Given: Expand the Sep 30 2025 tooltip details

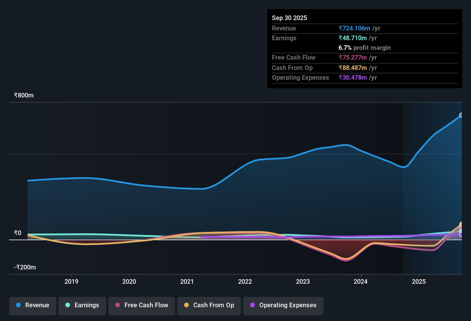Looking at the screenshot, I should click(x=289, y=18).
